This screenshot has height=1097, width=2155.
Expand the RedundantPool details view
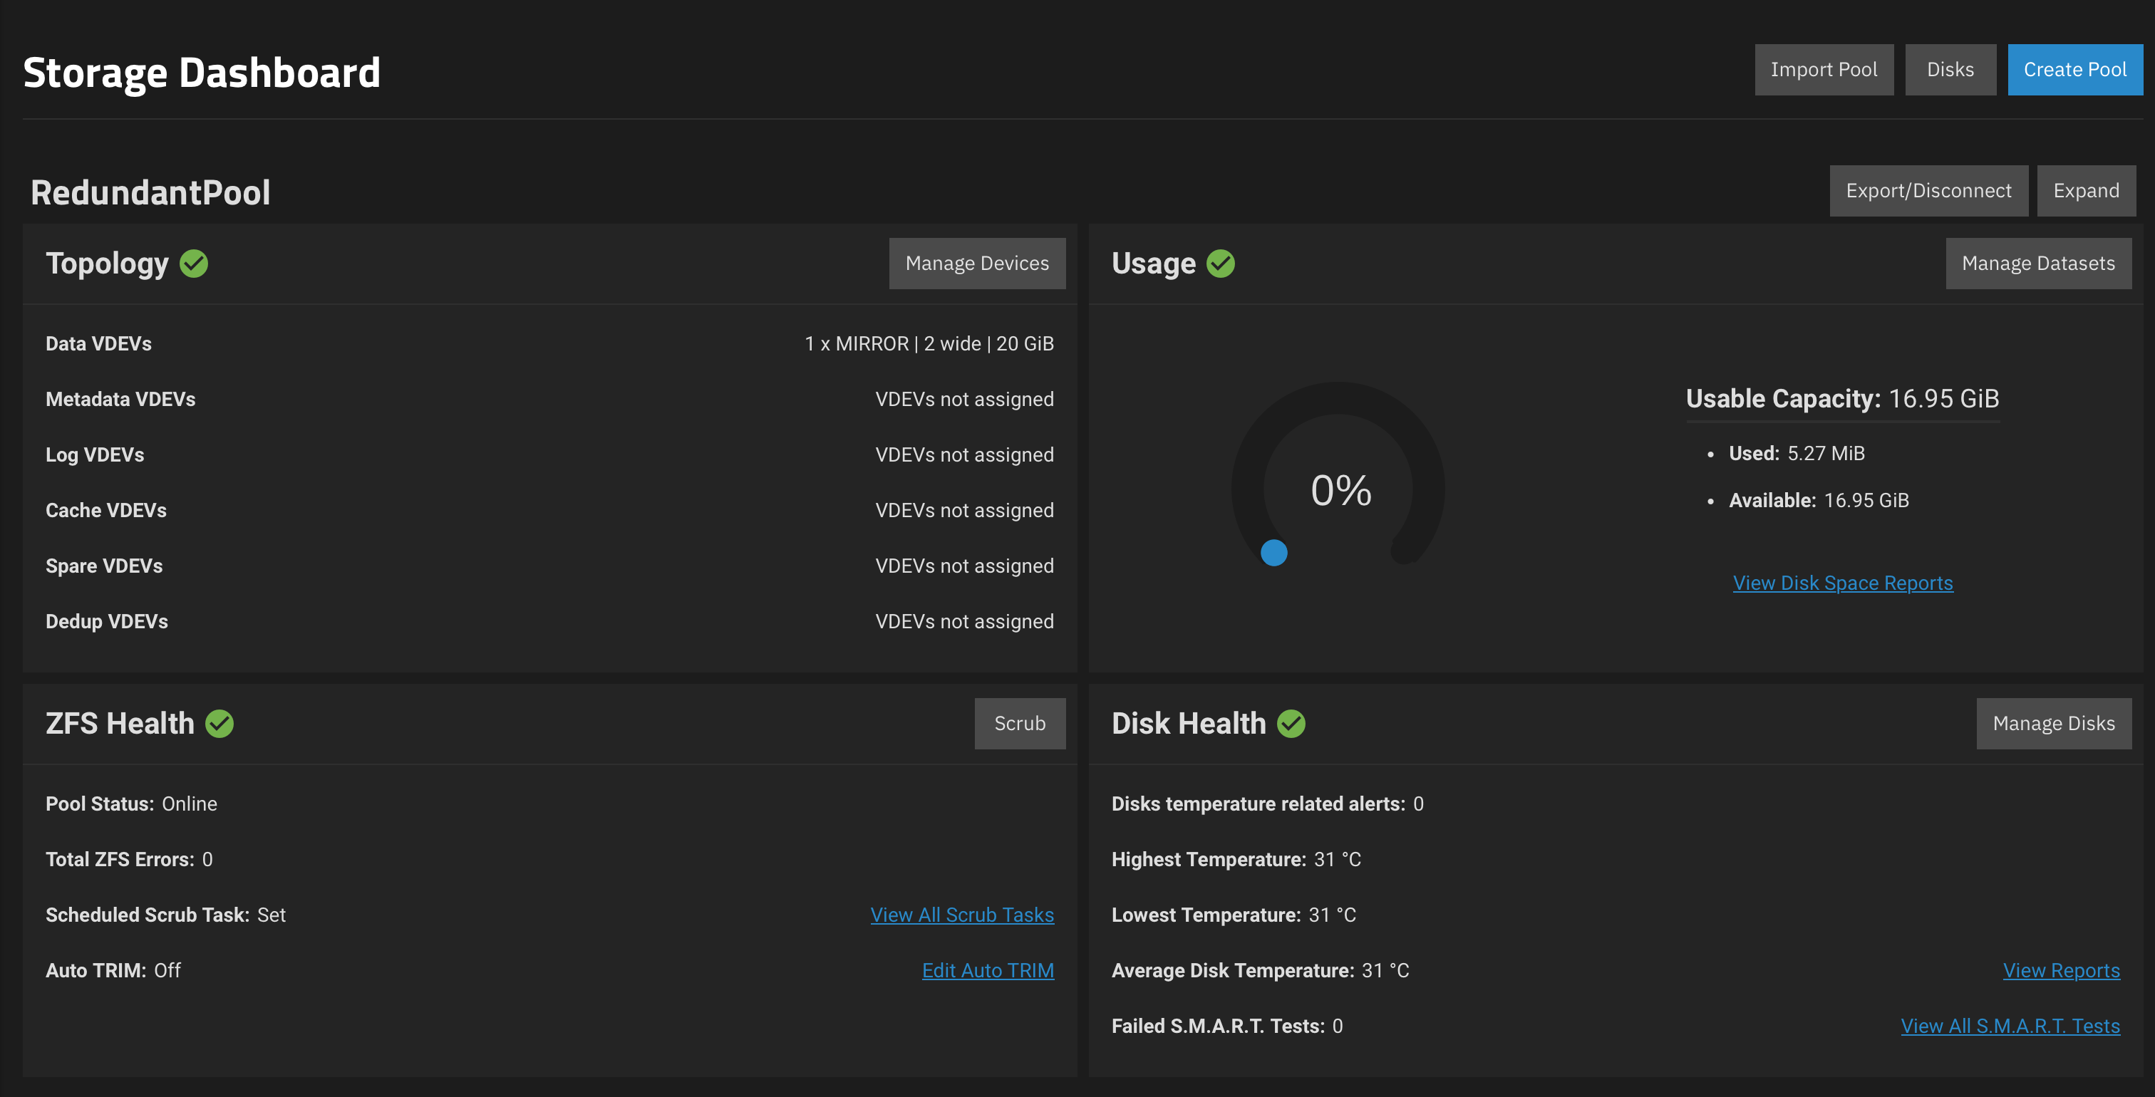coord(2086,191)
